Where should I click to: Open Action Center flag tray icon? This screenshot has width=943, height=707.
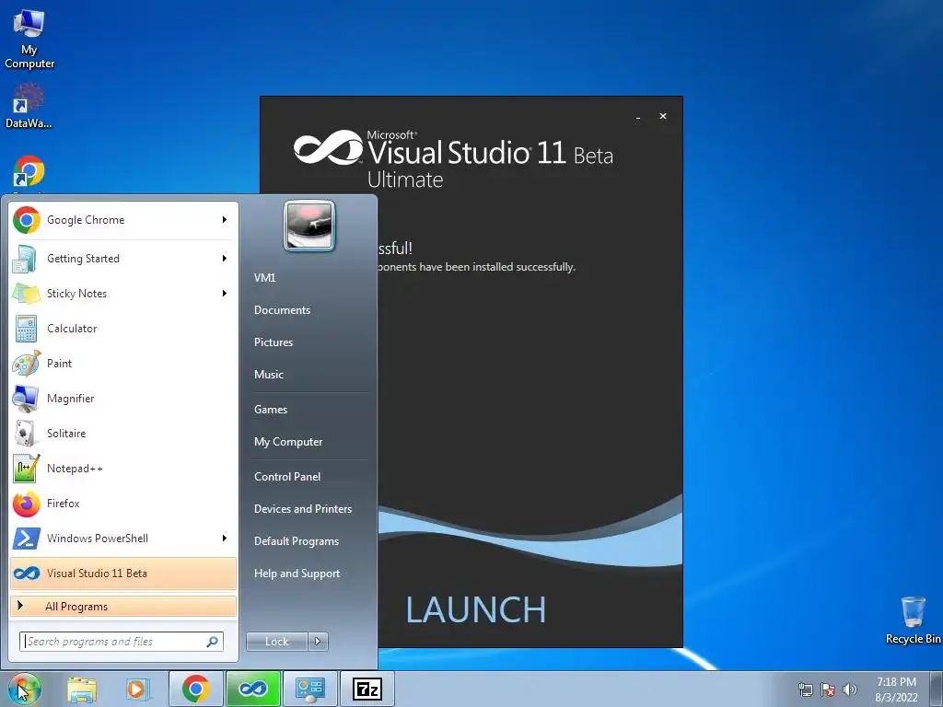pyautogui.click(x=828, y=690)
